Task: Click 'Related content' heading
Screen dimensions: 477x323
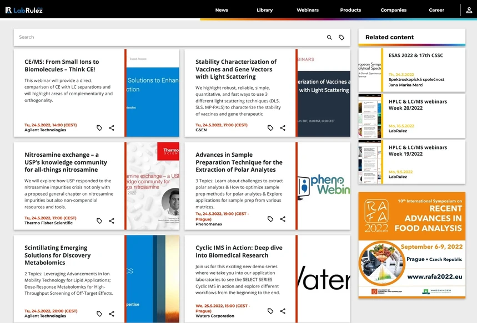Action: (389, 37)
